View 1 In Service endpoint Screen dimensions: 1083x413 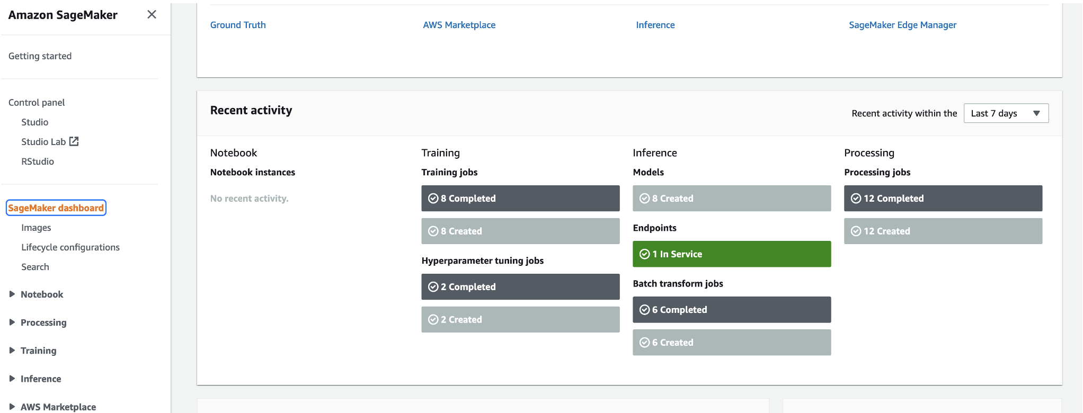tap(732, 254)
